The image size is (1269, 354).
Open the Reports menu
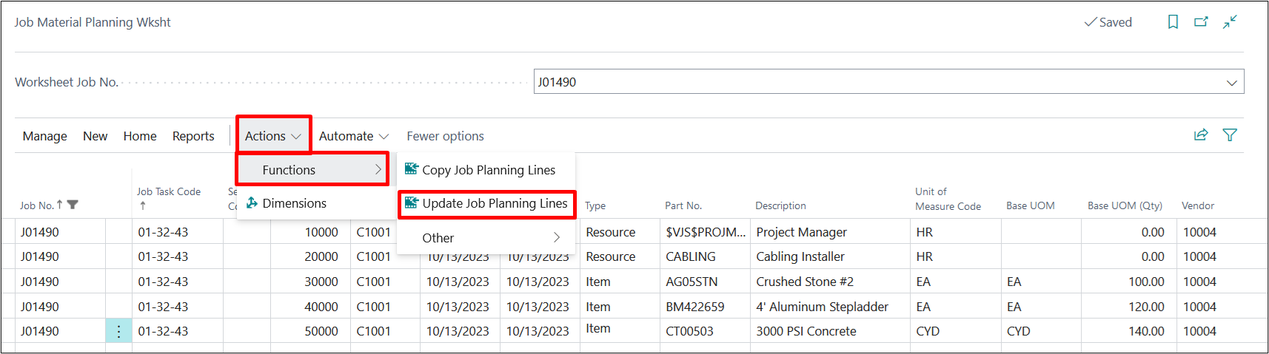(193, 136)
